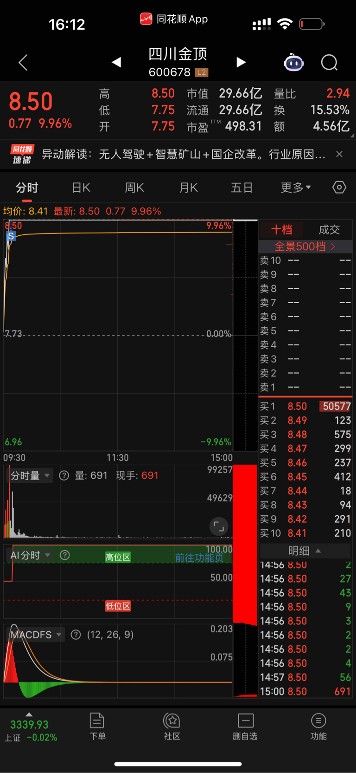This screenshot has width=356, height=773.
Task: Tap the L2 badge beside 600678
Action: click(x=202, y=72)
